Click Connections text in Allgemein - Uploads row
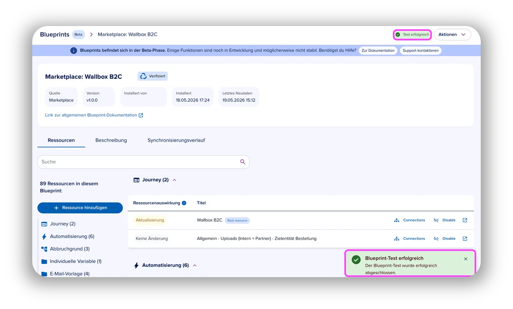The image size is (513, 309). (414, 238)
